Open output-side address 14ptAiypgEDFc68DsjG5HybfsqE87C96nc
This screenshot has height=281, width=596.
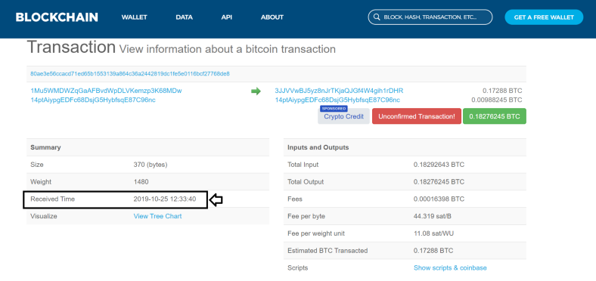click(337, 100)
